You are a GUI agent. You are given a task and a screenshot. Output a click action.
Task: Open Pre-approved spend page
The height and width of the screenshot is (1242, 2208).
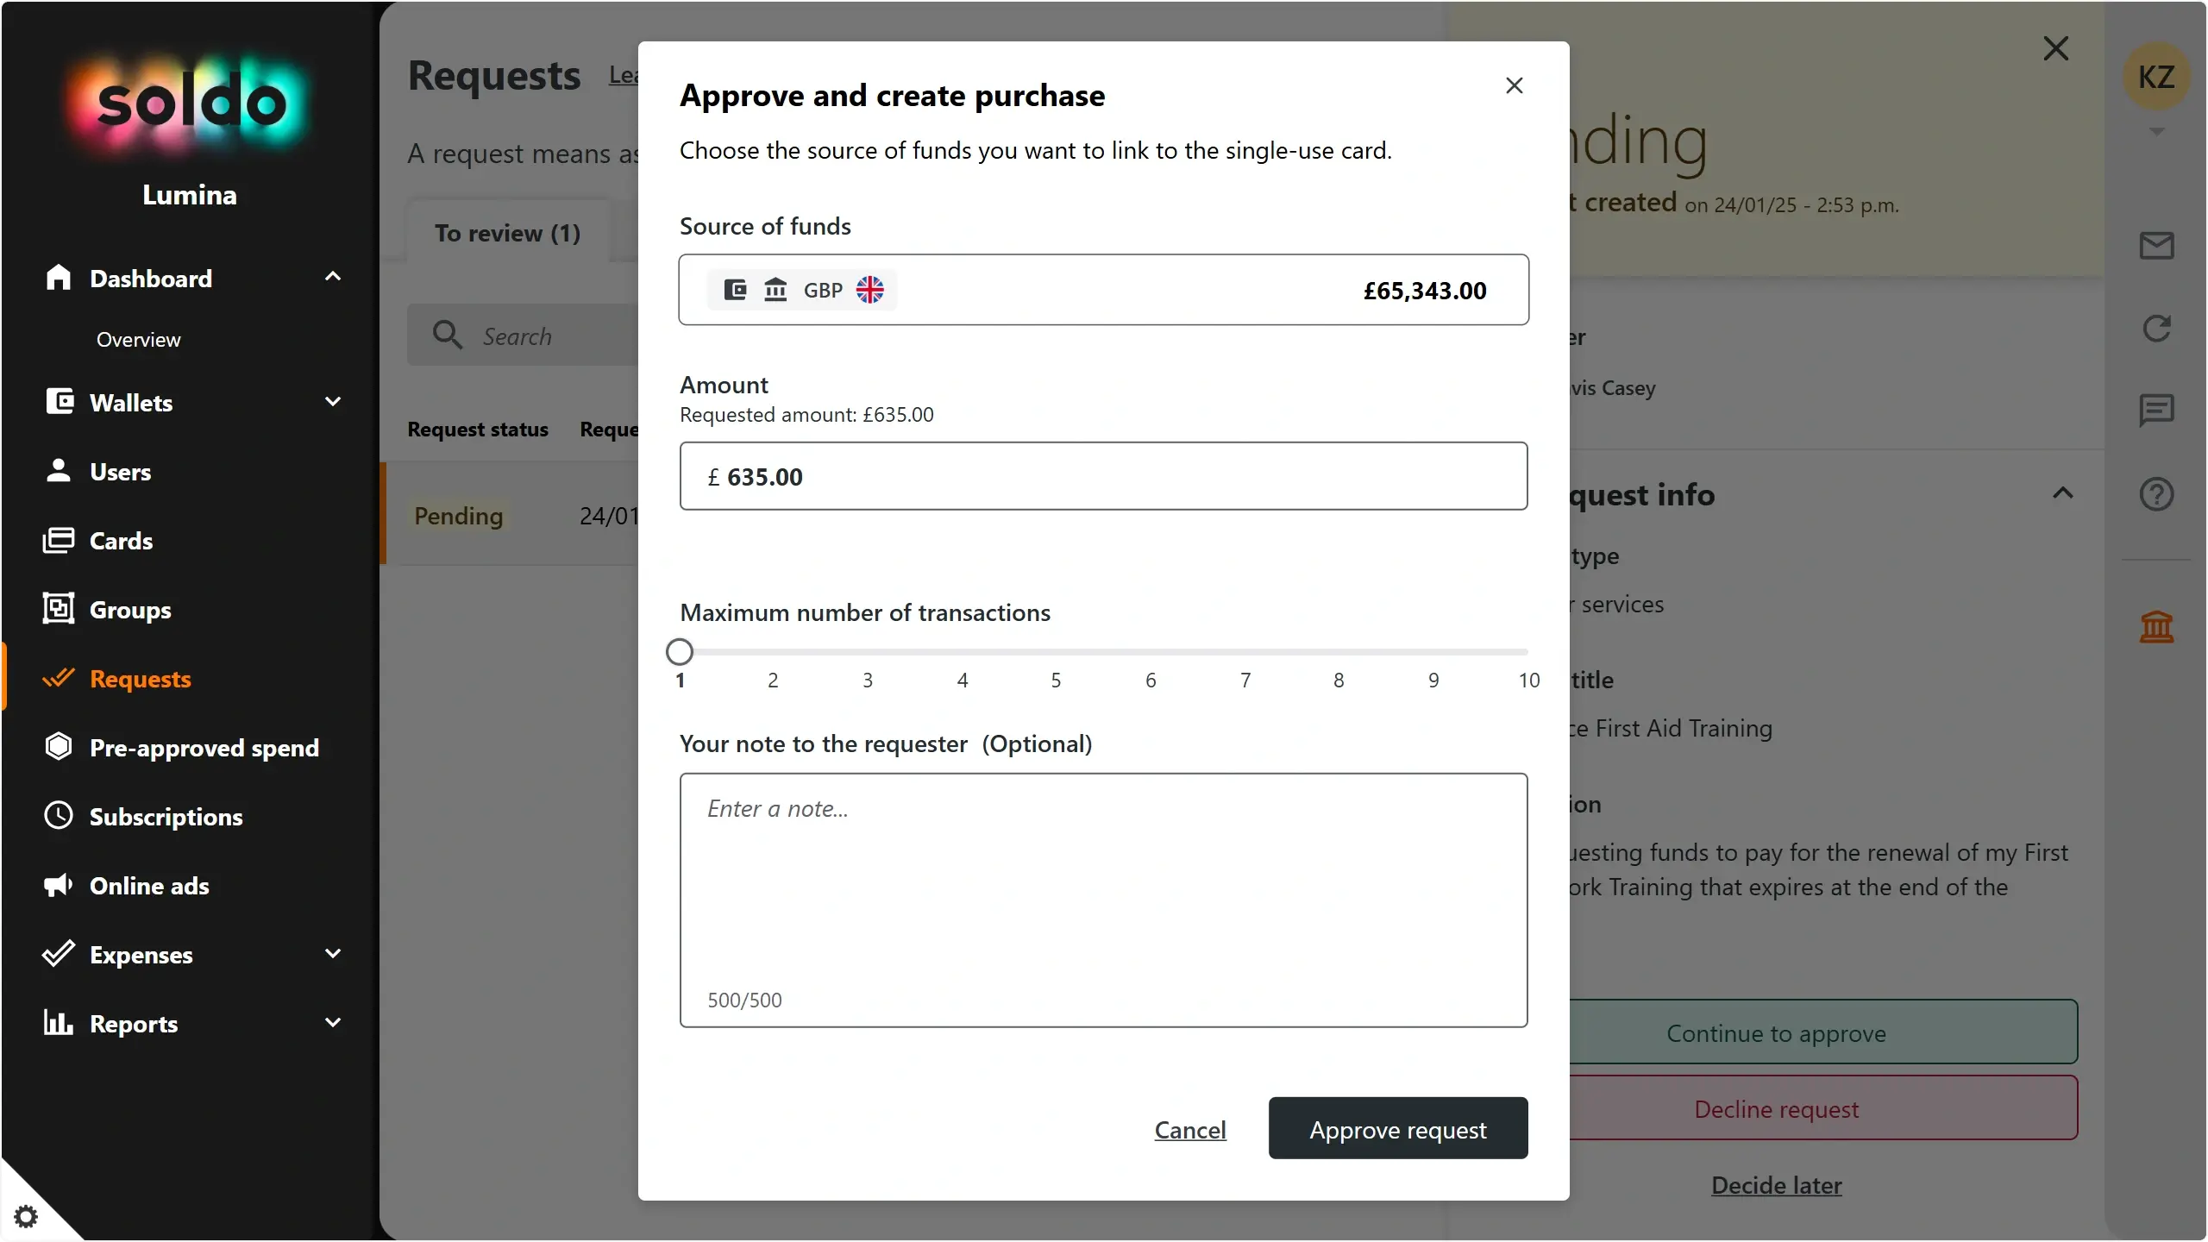point(204,748)
